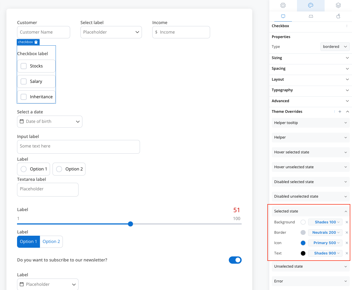Open Type bordered dropdown
This screenshot has height=290, width=352.
coord(335,46)
